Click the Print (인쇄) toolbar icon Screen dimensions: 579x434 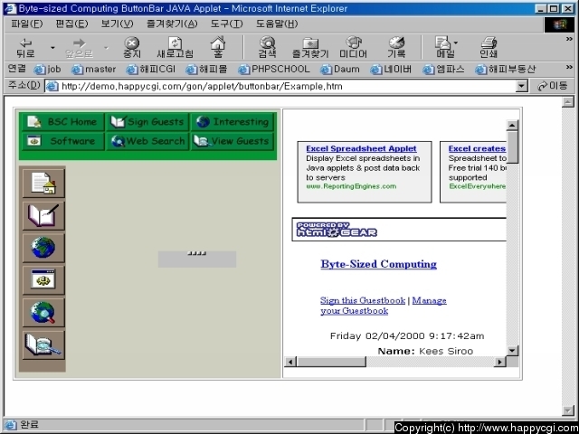click(x=489, y=48)
